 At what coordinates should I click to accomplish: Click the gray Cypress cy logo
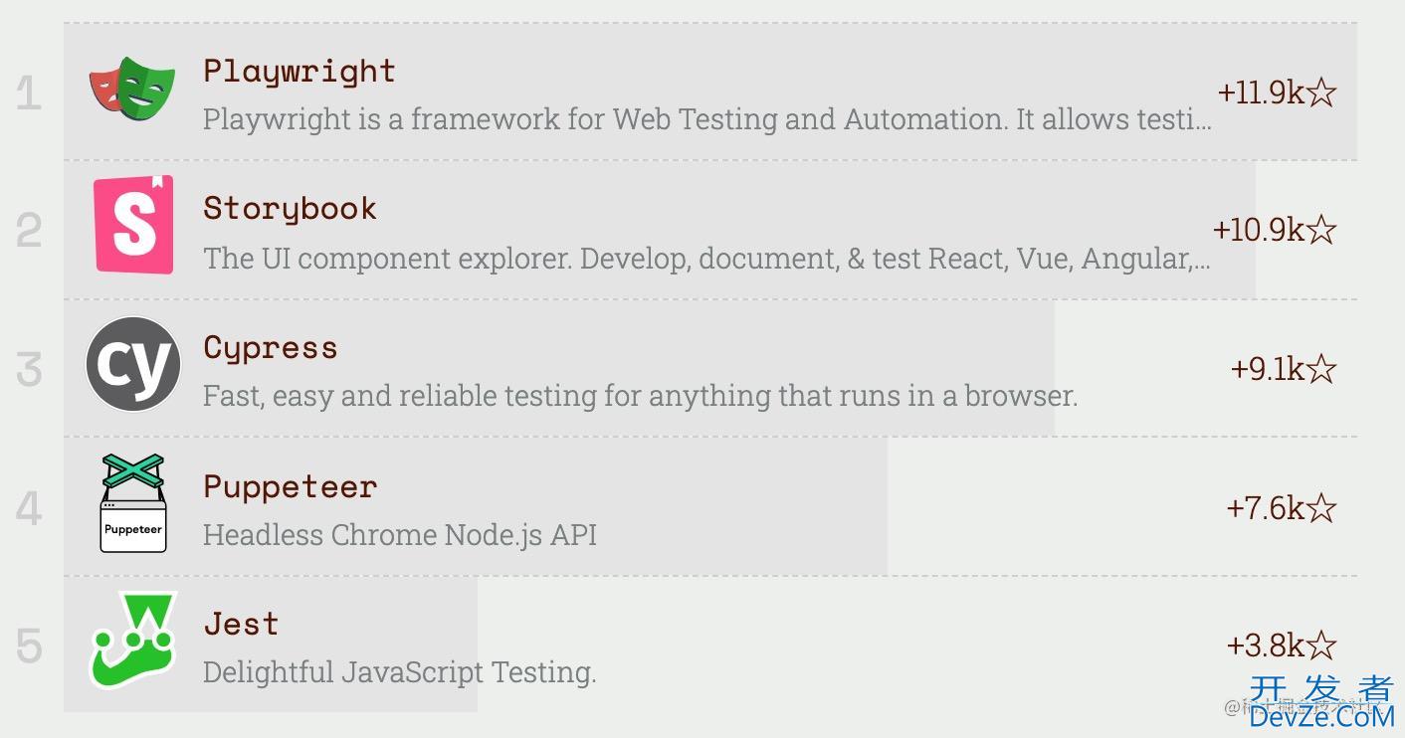pyautogui.click(x=133, y=364)
